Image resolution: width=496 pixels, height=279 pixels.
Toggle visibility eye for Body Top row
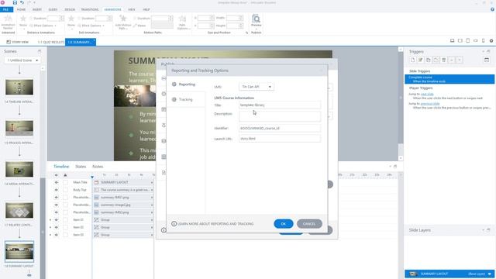[57, 190]
